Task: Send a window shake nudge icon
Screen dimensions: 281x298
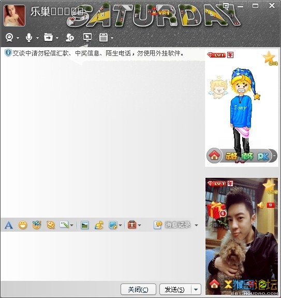Action: (x=51, y=225)
